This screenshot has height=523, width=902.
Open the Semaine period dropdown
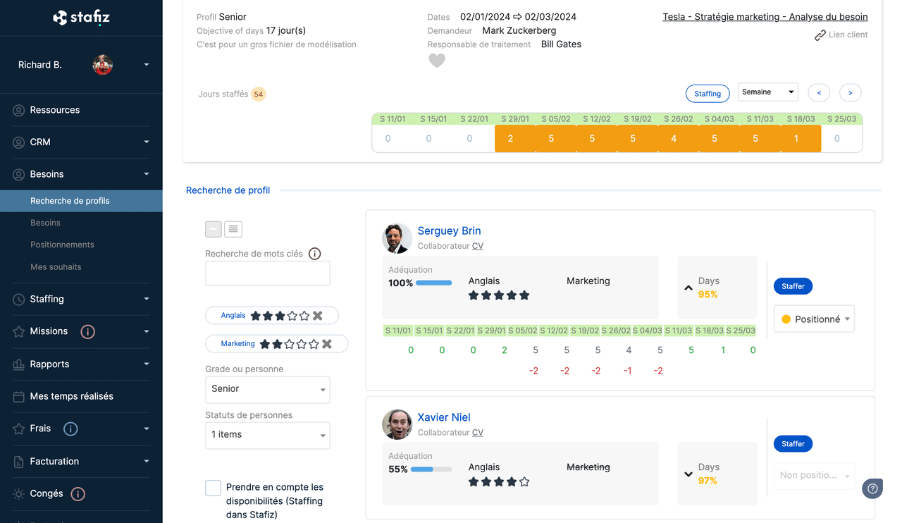pos(768,92)
